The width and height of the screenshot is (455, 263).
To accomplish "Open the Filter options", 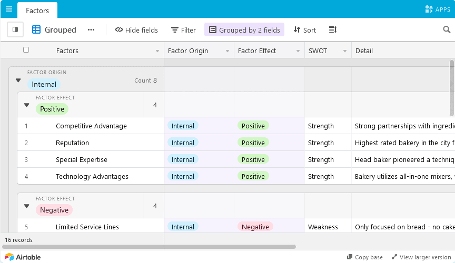I will (x=183, y=30).
